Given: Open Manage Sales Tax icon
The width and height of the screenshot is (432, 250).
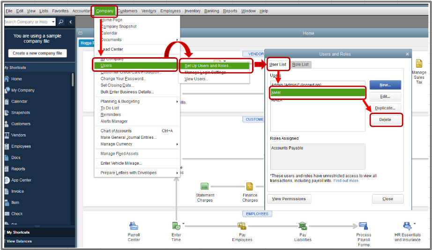Looking at the screenshot, I should [x=419, y=63].
